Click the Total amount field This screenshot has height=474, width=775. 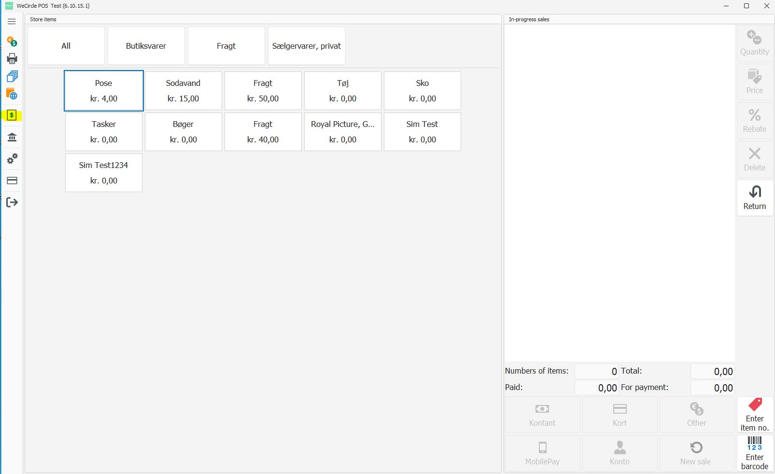click(713, 371)
